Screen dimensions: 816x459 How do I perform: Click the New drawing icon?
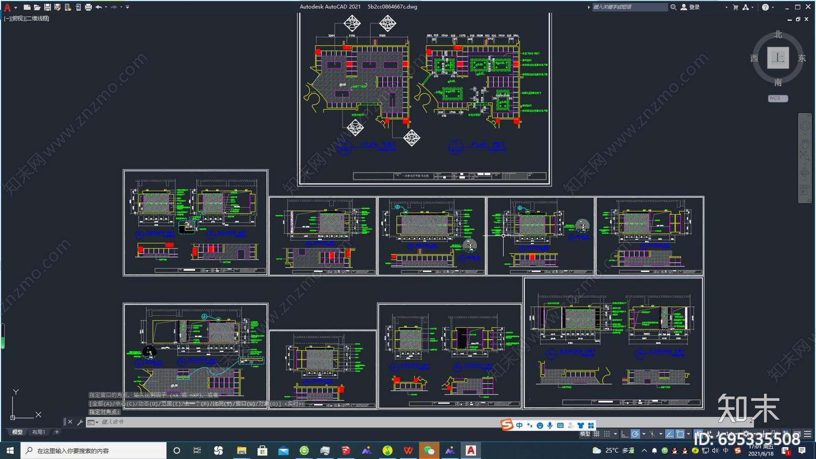(x=27, y=7)
